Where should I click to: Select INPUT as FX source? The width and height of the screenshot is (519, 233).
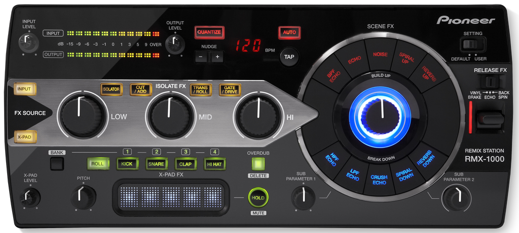pyautogui.click(x=25, y=89)
